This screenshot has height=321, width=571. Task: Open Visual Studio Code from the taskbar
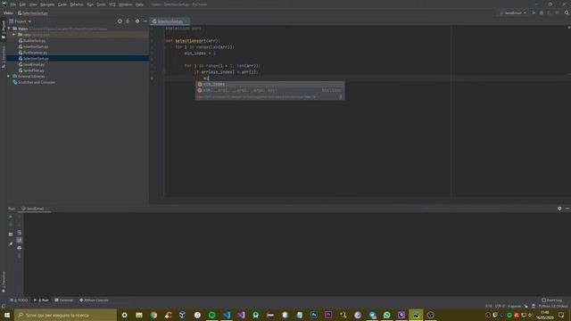click(227, 315)
